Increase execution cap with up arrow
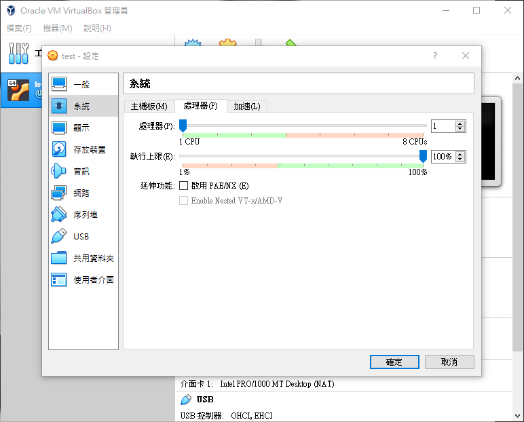This screenshot has width=524, height=422. coord(460,154)
